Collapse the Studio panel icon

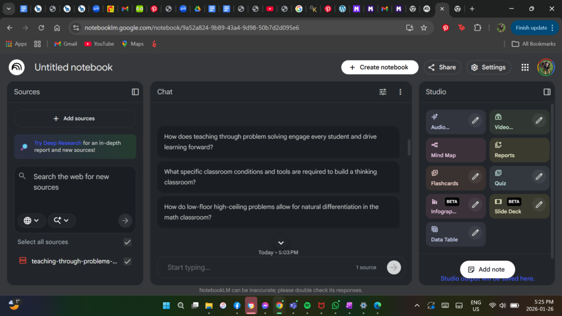547,92
